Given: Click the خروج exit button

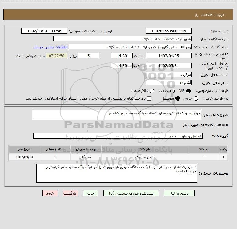Looking at the screenshot, I should (x=50, y=193).
